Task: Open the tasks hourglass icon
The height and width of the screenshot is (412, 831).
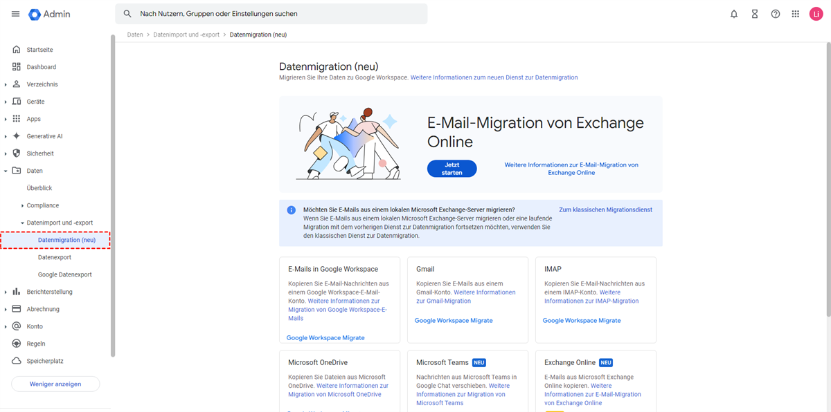Action: click(x=755, y=14)
